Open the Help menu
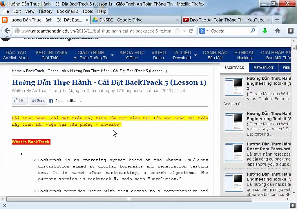 click(x=102, y=11)
